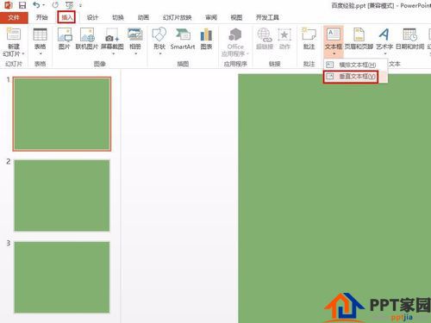Click the Undo arrow in the title bar
The width and height of the screenshot is (431, 323).
click(x=36, y=5)
